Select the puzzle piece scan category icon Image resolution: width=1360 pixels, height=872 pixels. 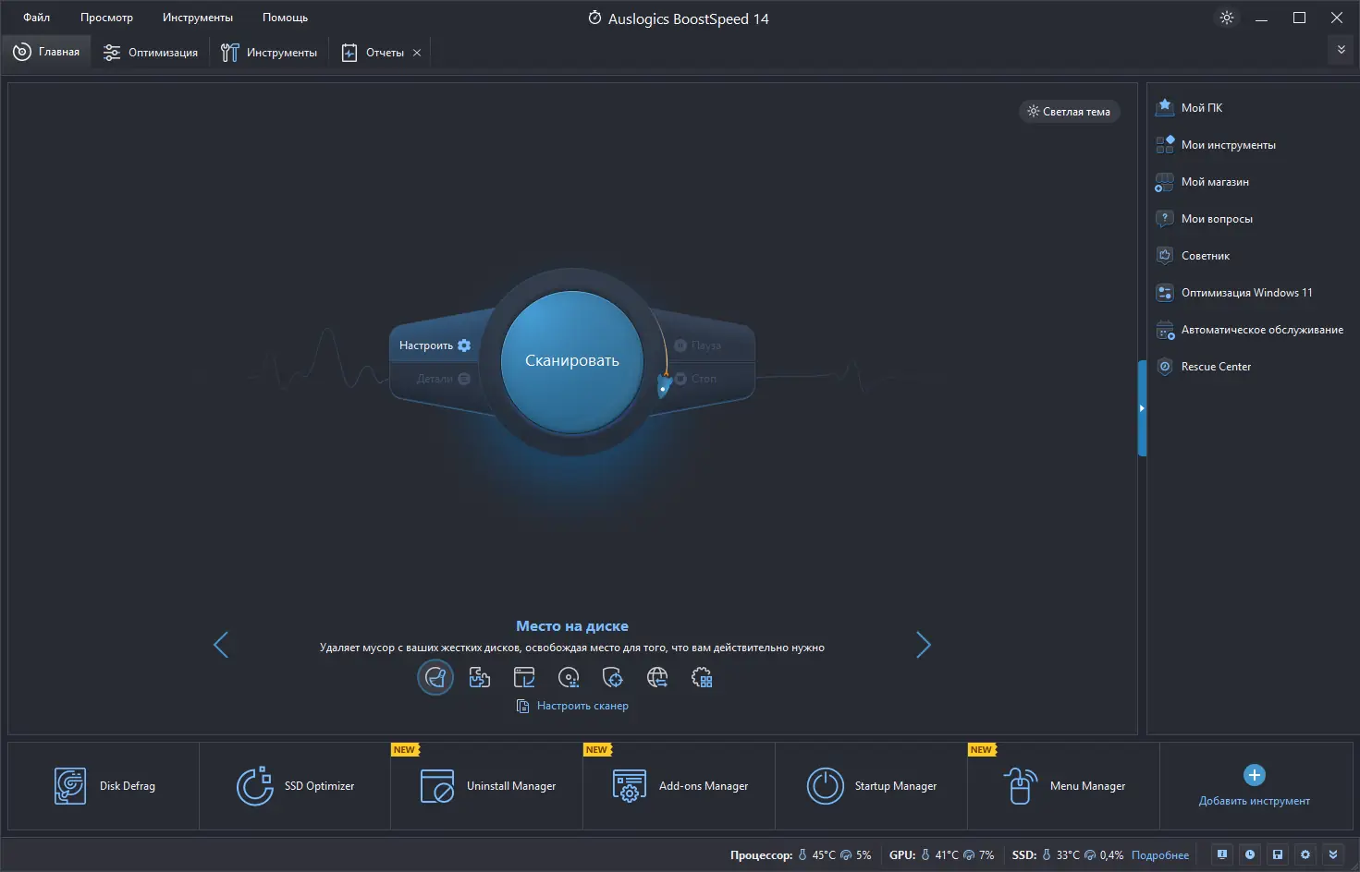(x=480, y=678)
